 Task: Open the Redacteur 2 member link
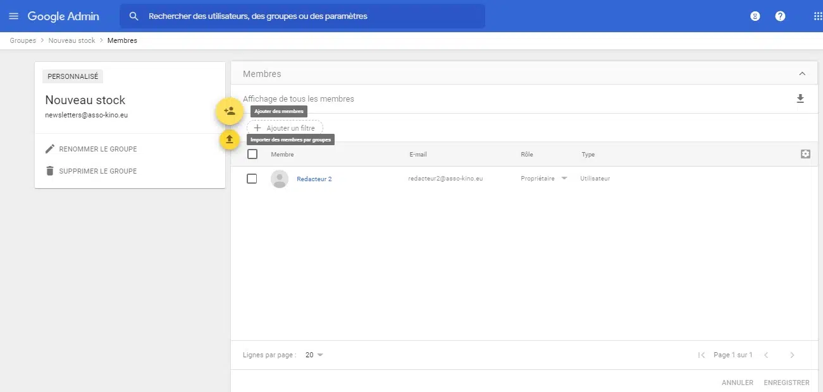[314, 179]
